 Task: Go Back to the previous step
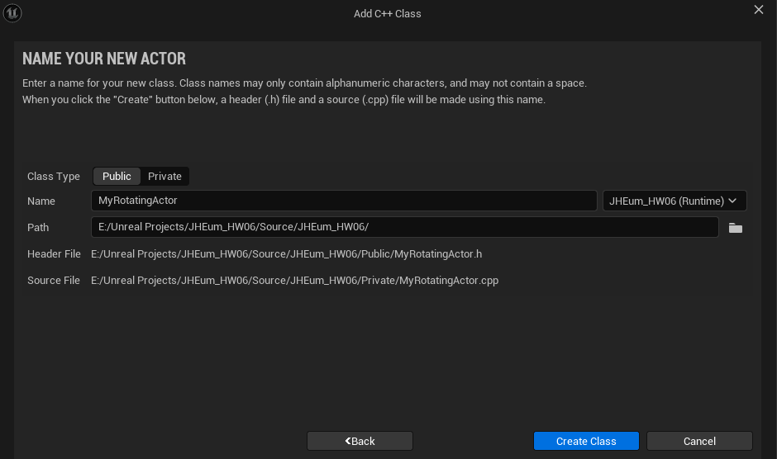[360, 441]
